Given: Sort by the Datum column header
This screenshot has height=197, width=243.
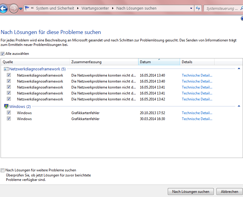Looking at the screenshot, I should pos(159,62).
